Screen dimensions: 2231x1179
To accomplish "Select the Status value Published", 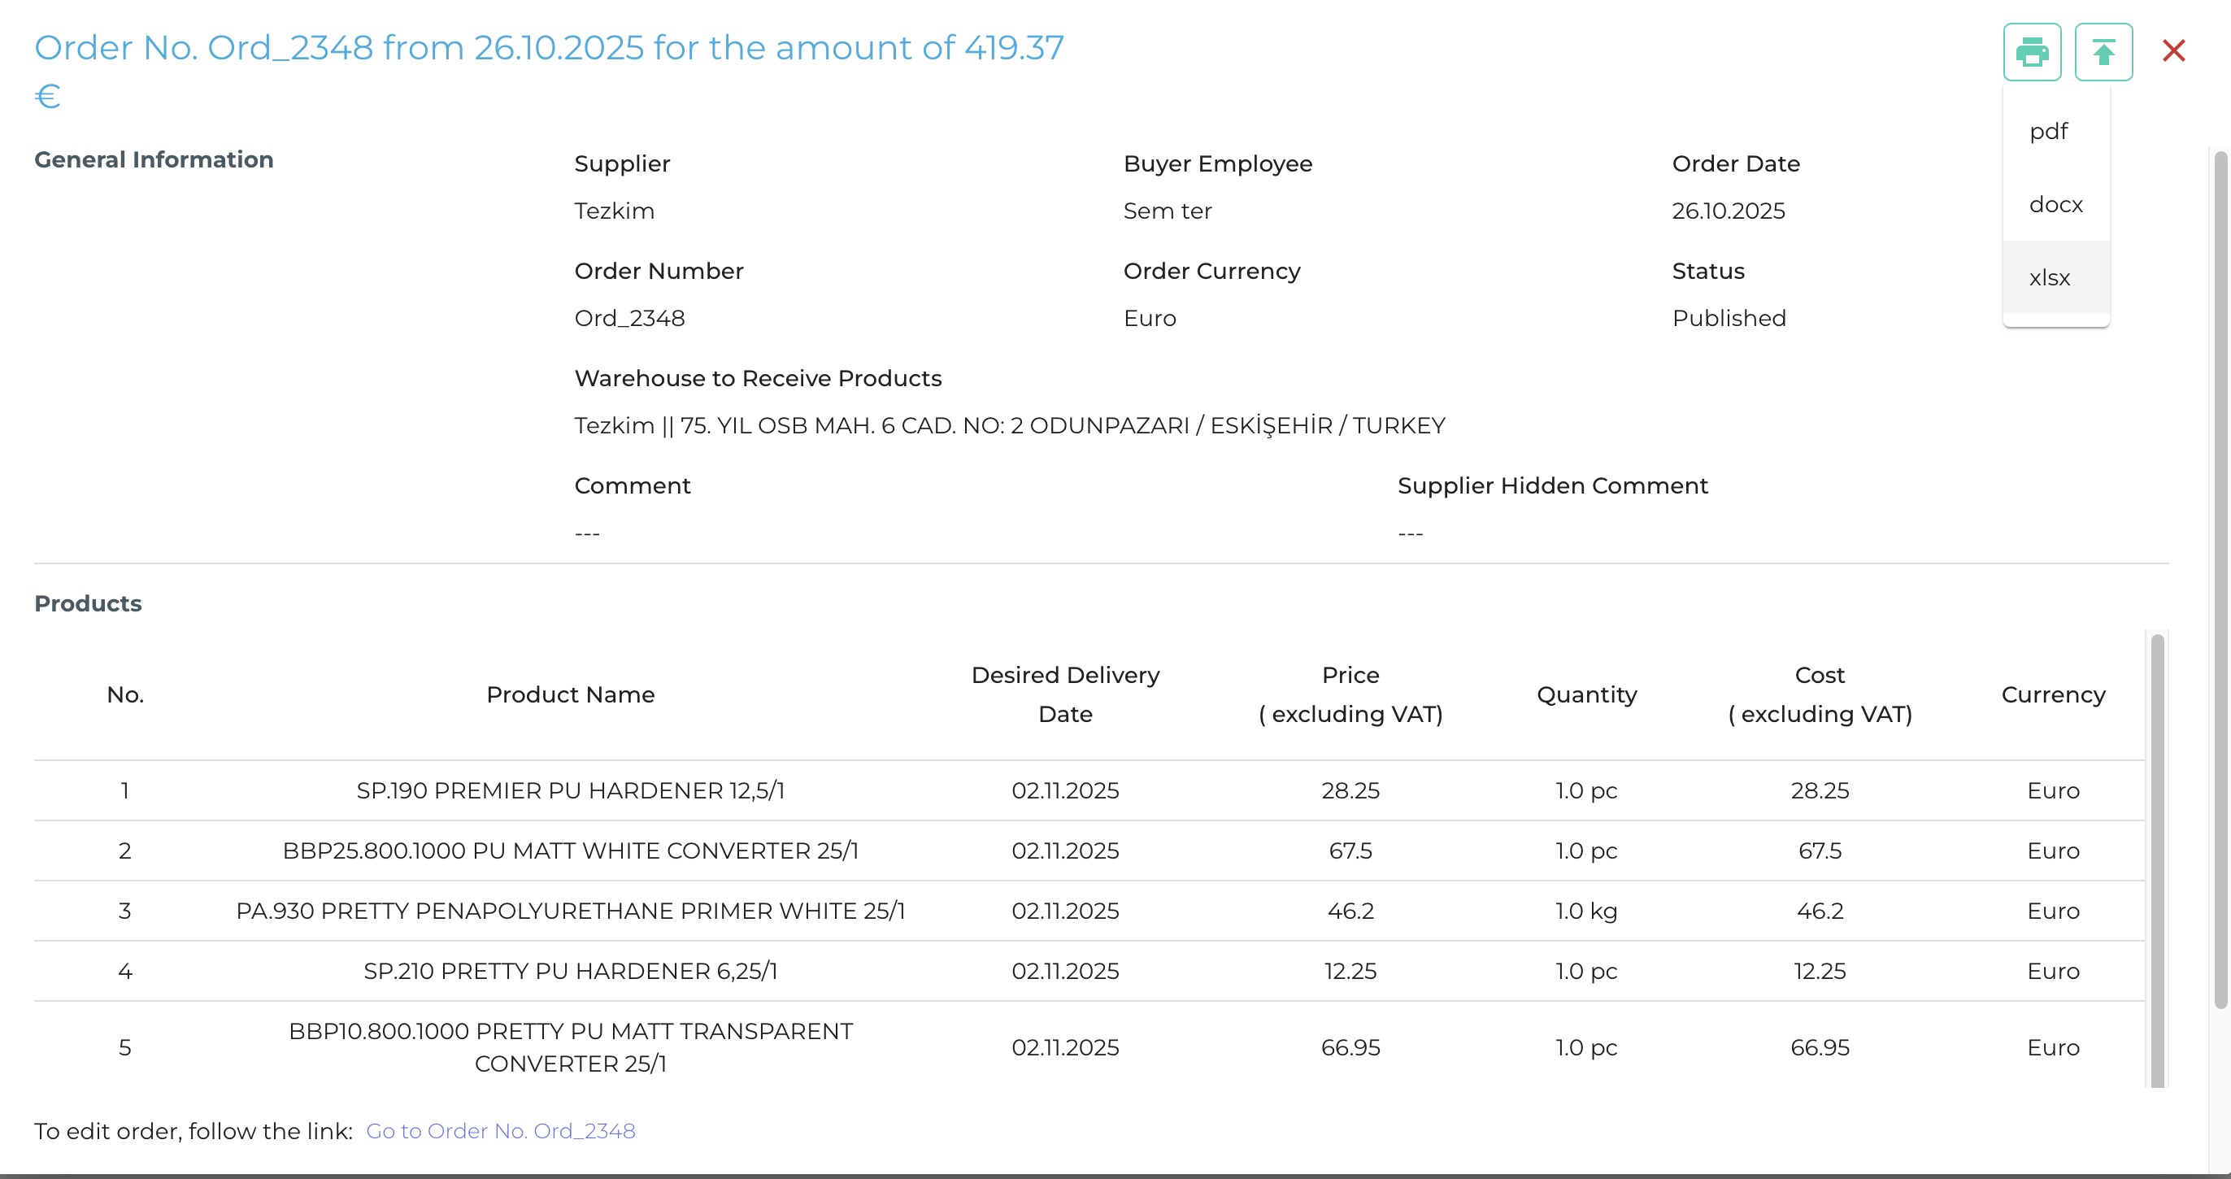I will 1728,318.
